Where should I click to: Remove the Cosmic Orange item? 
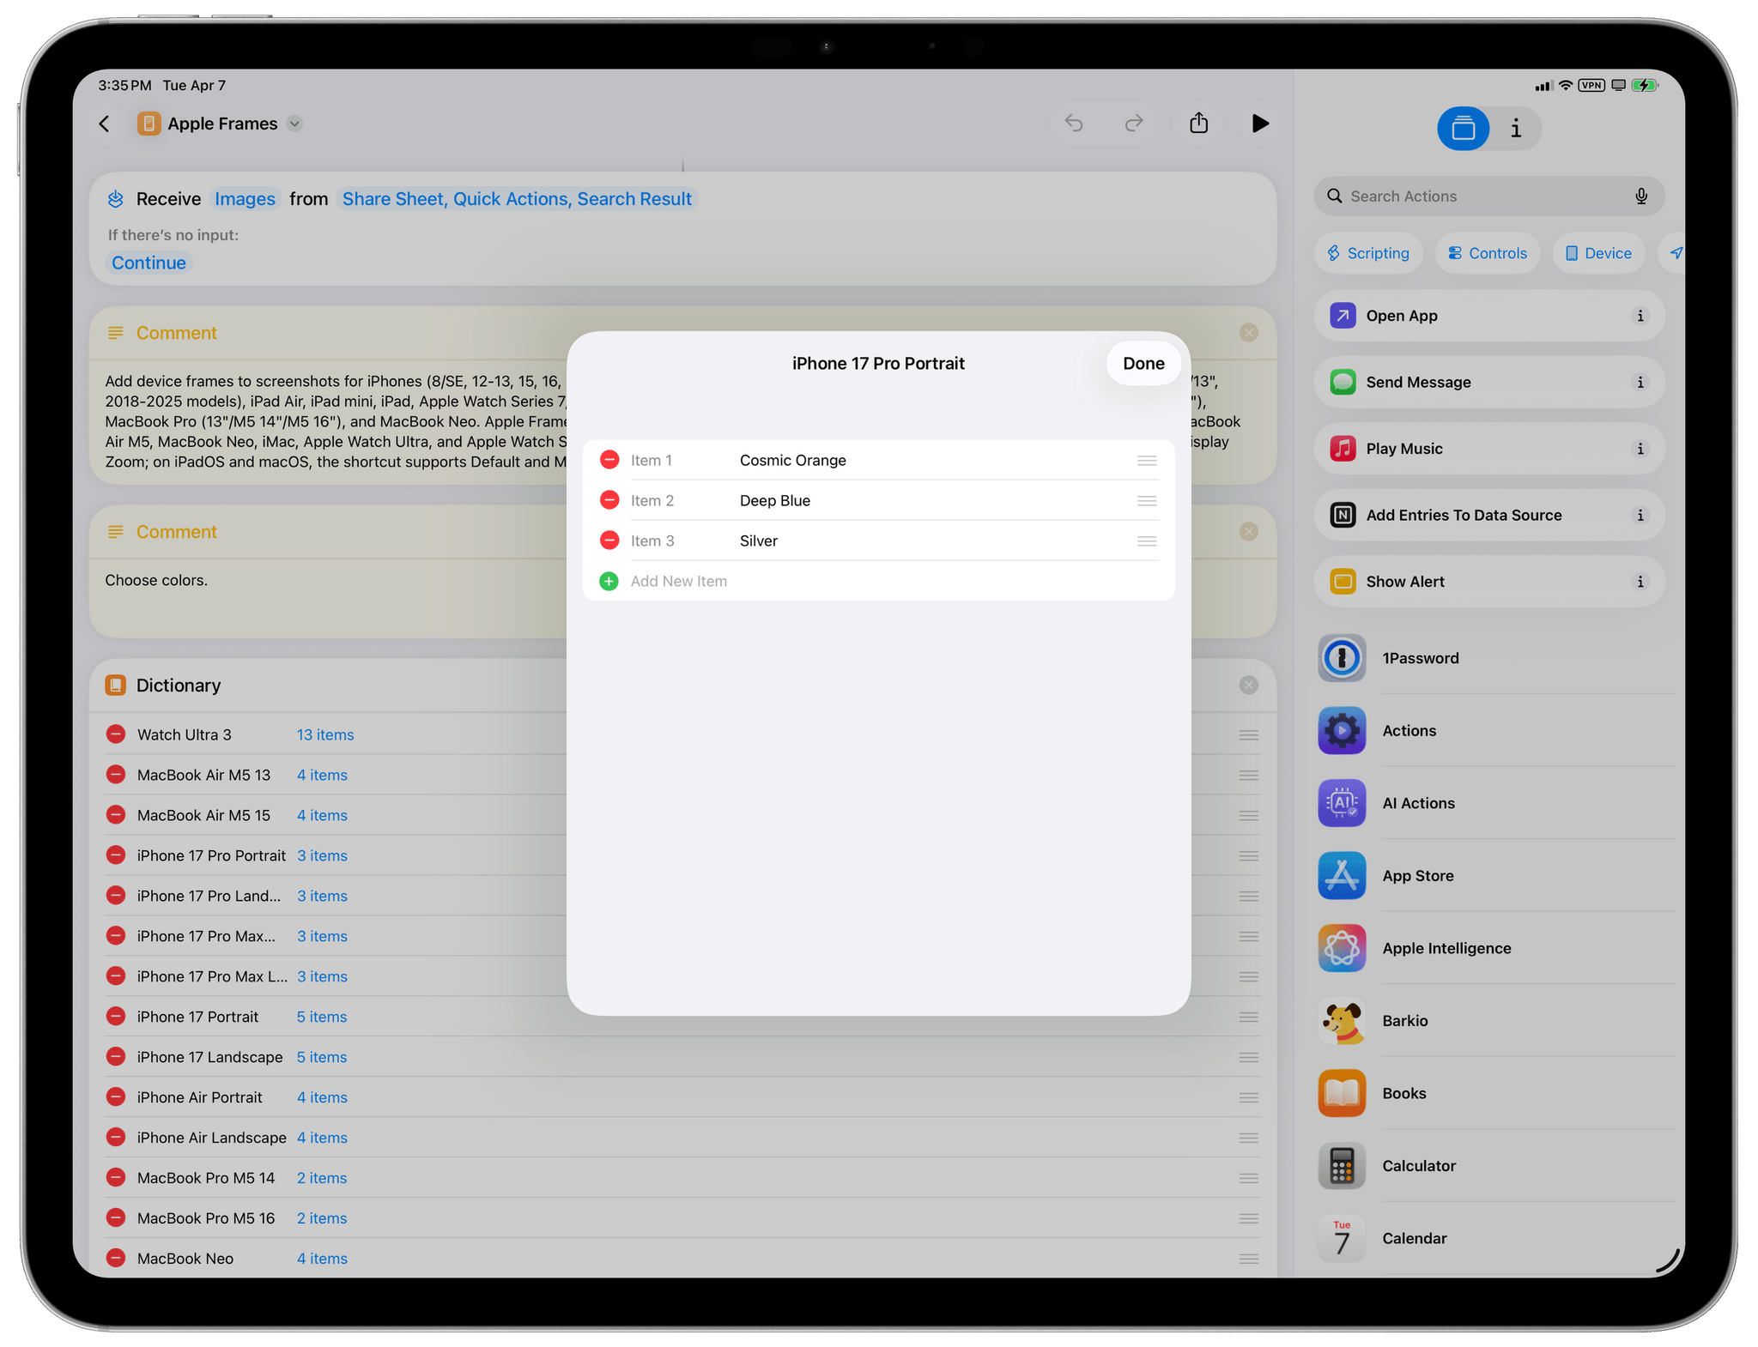pos(609,460)
